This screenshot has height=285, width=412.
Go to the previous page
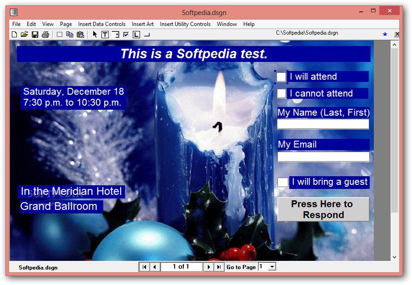[155, 267]
